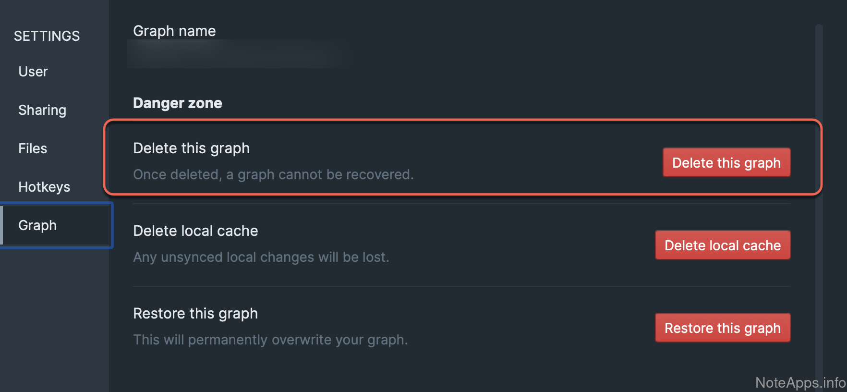Screen dimensions: 847x392
Task: Click the vertical scrollbar on the right
Action: coord(819,192)
